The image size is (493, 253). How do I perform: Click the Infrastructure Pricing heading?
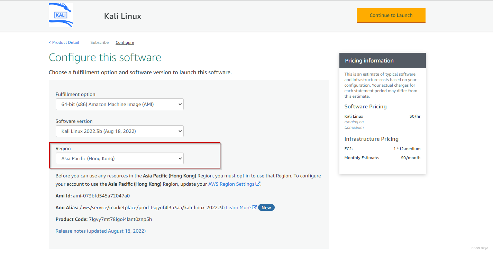pyautogui.click(x=372, y=139)
